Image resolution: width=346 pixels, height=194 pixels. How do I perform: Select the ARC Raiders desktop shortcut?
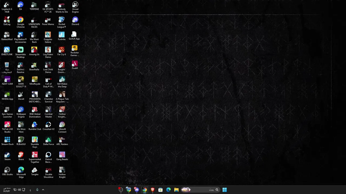[62, 141]
